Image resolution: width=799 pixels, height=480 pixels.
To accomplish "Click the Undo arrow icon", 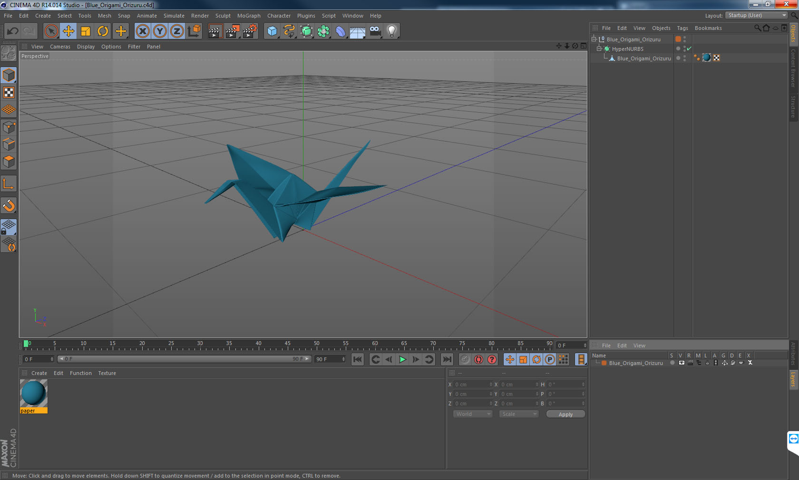I will (12, 31).
